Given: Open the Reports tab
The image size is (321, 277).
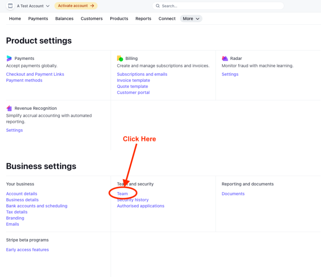Looking at the screenshot, I should click(143, 19).
